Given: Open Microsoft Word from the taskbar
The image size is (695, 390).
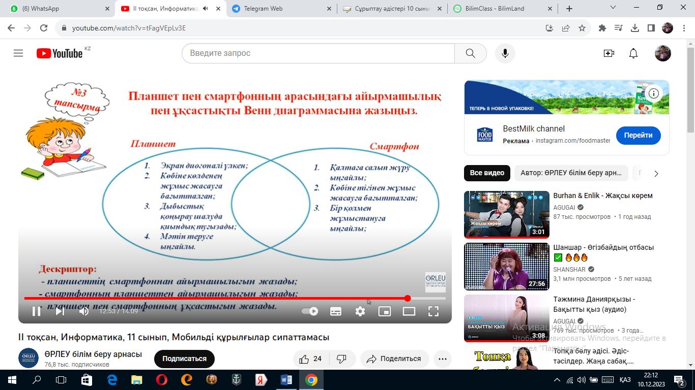Looking at the screenshot, I should 286,380.
